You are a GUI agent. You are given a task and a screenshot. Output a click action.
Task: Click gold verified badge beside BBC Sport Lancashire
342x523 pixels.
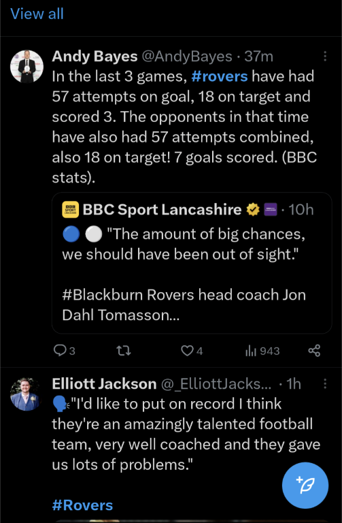tap(253, 210)
